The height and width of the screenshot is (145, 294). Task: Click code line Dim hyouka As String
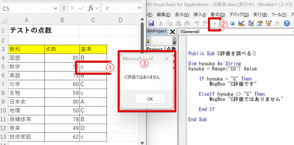point(215,64)
